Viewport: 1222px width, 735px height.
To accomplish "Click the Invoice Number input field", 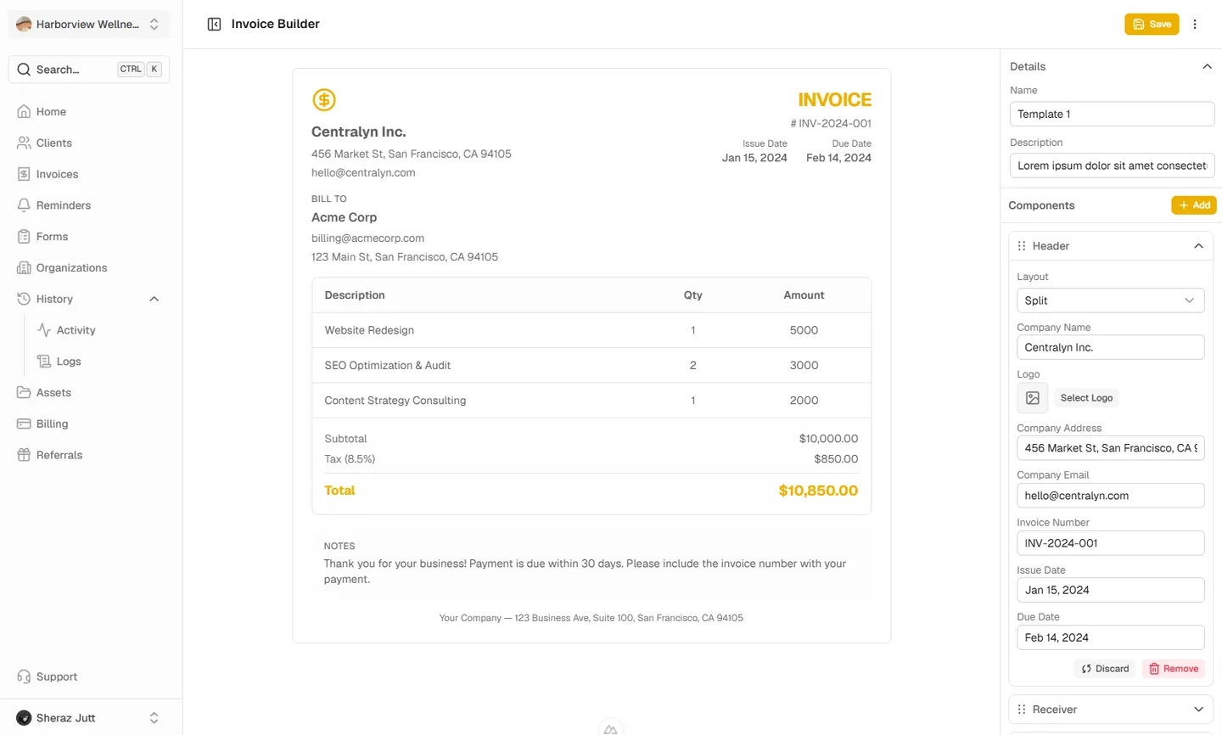I will (x=1111, y=543).
